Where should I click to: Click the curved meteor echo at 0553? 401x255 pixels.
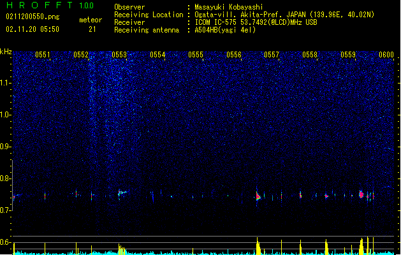click(122, 193)
